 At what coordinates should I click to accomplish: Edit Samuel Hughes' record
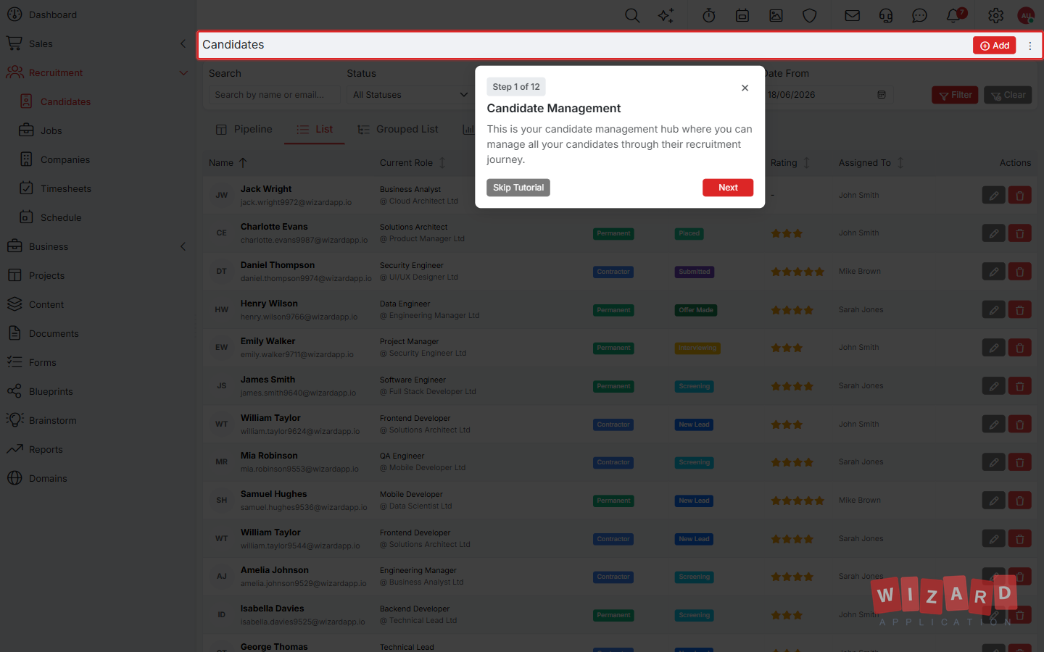coord(993,501)
